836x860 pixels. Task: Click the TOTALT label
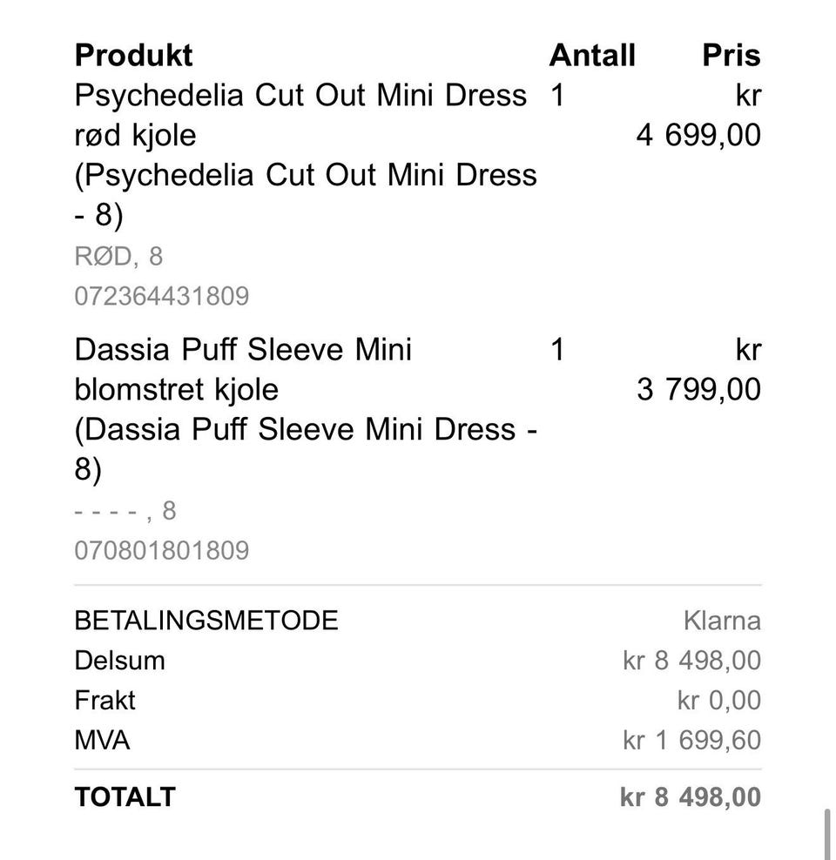point(125,797)
